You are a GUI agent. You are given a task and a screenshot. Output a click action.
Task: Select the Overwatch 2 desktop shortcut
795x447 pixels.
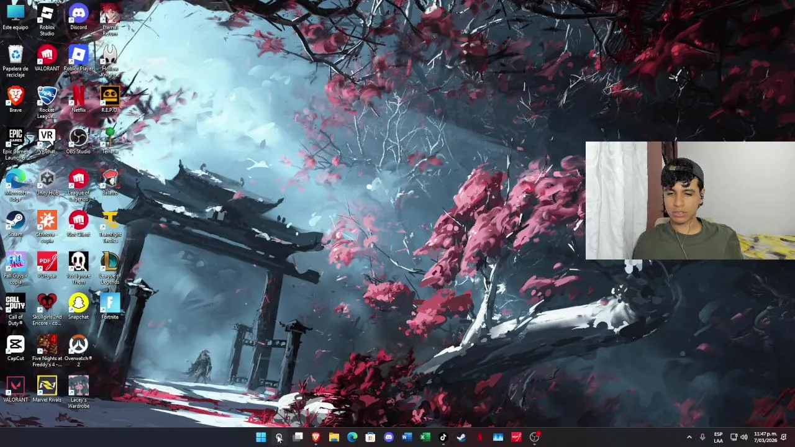[78, 351]
